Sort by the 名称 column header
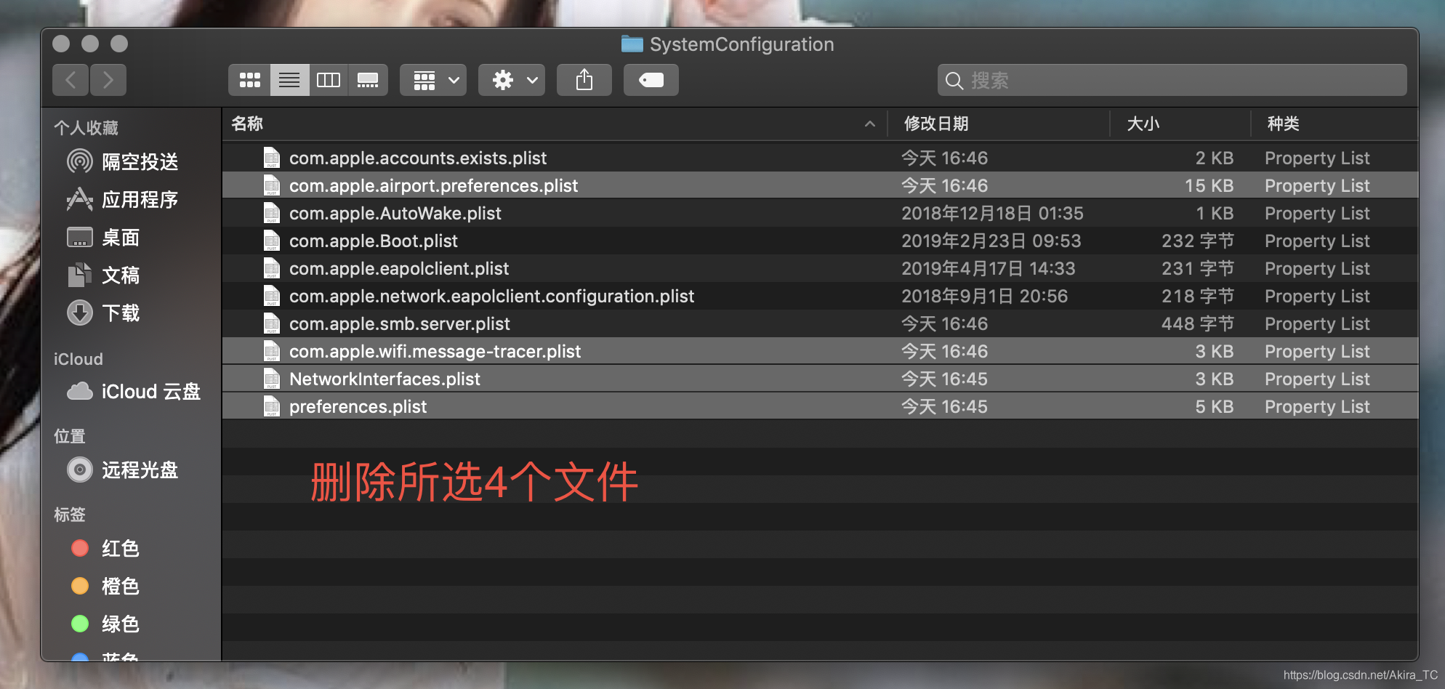 click(x=554, y=124)
